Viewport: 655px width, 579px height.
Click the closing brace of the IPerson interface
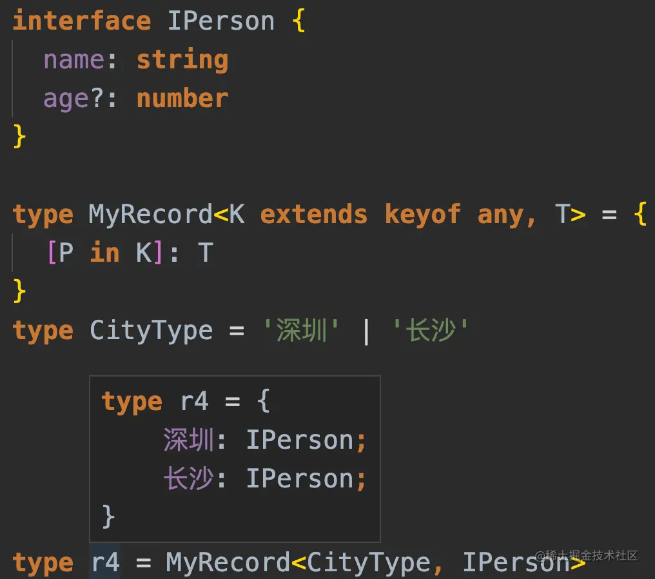point(19,136)
